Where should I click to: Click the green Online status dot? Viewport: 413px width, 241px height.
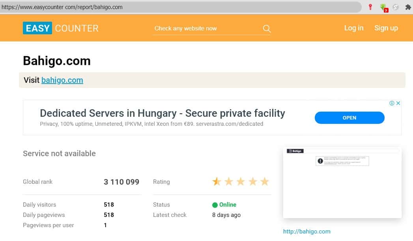click(x=215, y=205)
